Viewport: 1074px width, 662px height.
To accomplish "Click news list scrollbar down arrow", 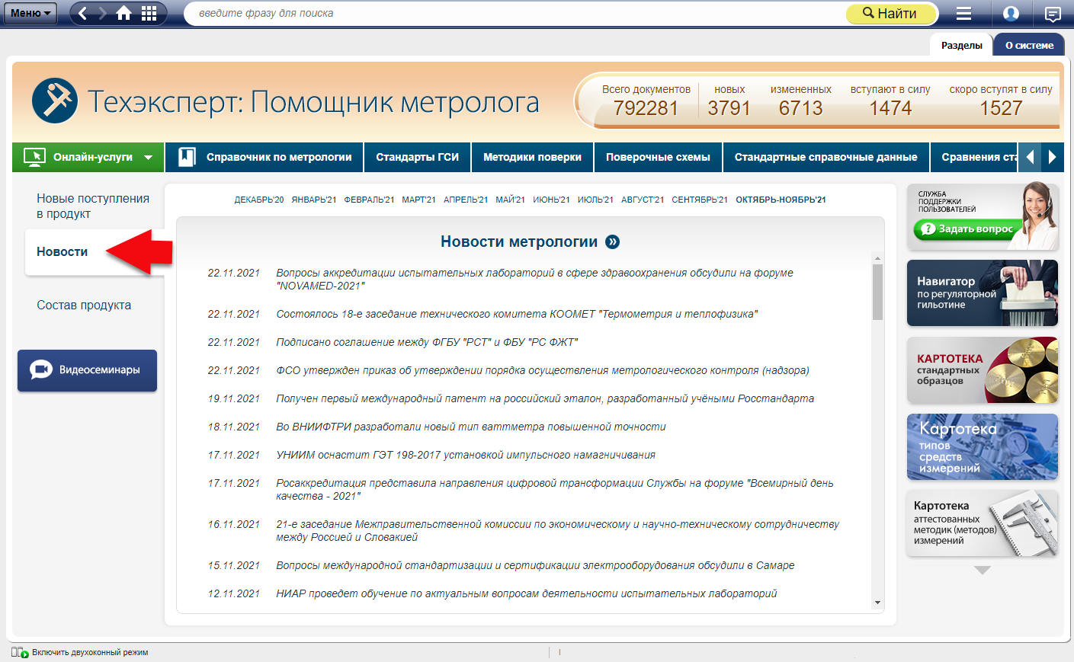I will (x=877, y=603).
